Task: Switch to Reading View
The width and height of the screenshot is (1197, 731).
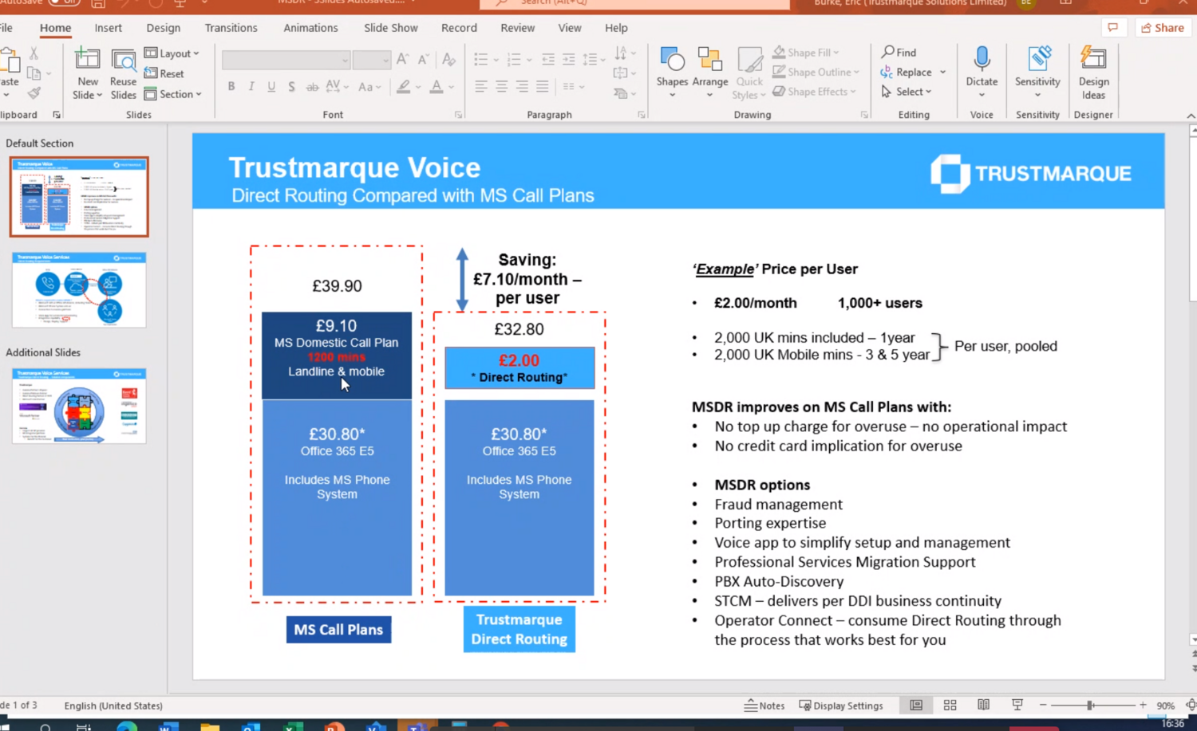Action: (x=983, y=705)
